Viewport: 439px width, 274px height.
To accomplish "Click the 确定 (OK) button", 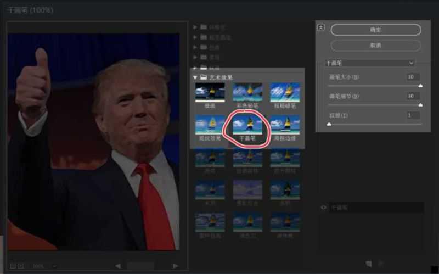I will [376, 30].
